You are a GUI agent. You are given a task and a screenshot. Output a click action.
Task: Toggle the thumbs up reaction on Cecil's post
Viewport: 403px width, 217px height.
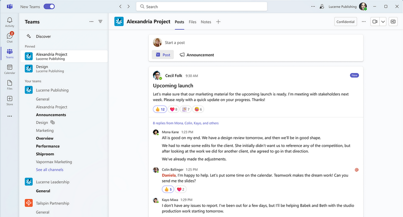tap(160, 109)
